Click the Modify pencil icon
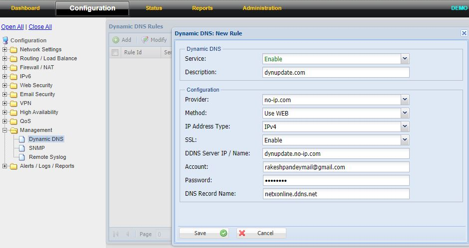 click(145, 40)
